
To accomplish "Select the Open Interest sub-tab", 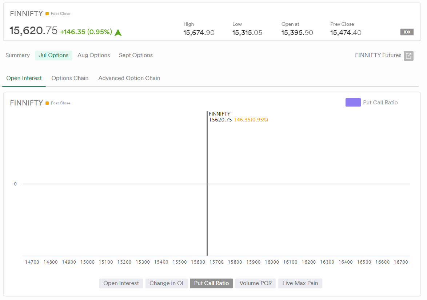I will tap(24, 78).
